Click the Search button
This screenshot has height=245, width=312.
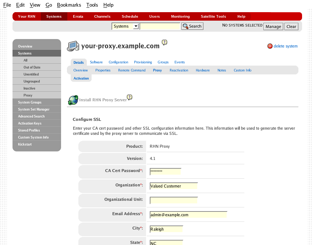pyautogui.click(x=192, y=26)
